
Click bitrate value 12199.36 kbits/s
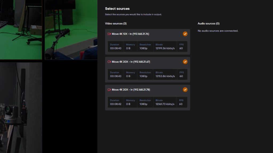coord(165,48)
